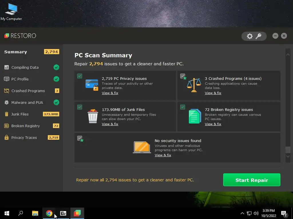Screen dimensions: 293x219
Task: Open taskbar search magnifier
Action: (21, 213)
